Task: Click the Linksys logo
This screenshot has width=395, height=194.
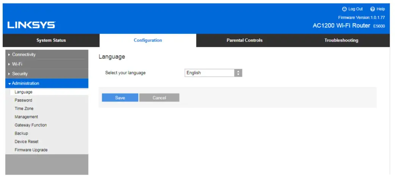Action: pyautogui.click(x=31, y=25)
